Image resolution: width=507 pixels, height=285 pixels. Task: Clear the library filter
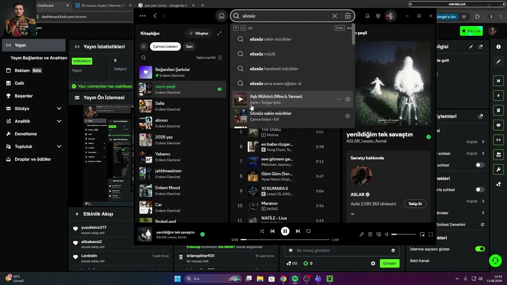tap(144, 46)
